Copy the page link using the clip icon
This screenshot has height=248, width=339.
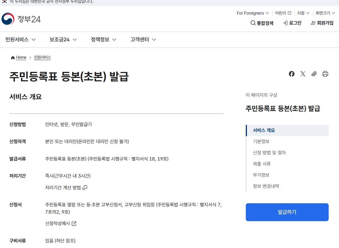coord(314,74)
